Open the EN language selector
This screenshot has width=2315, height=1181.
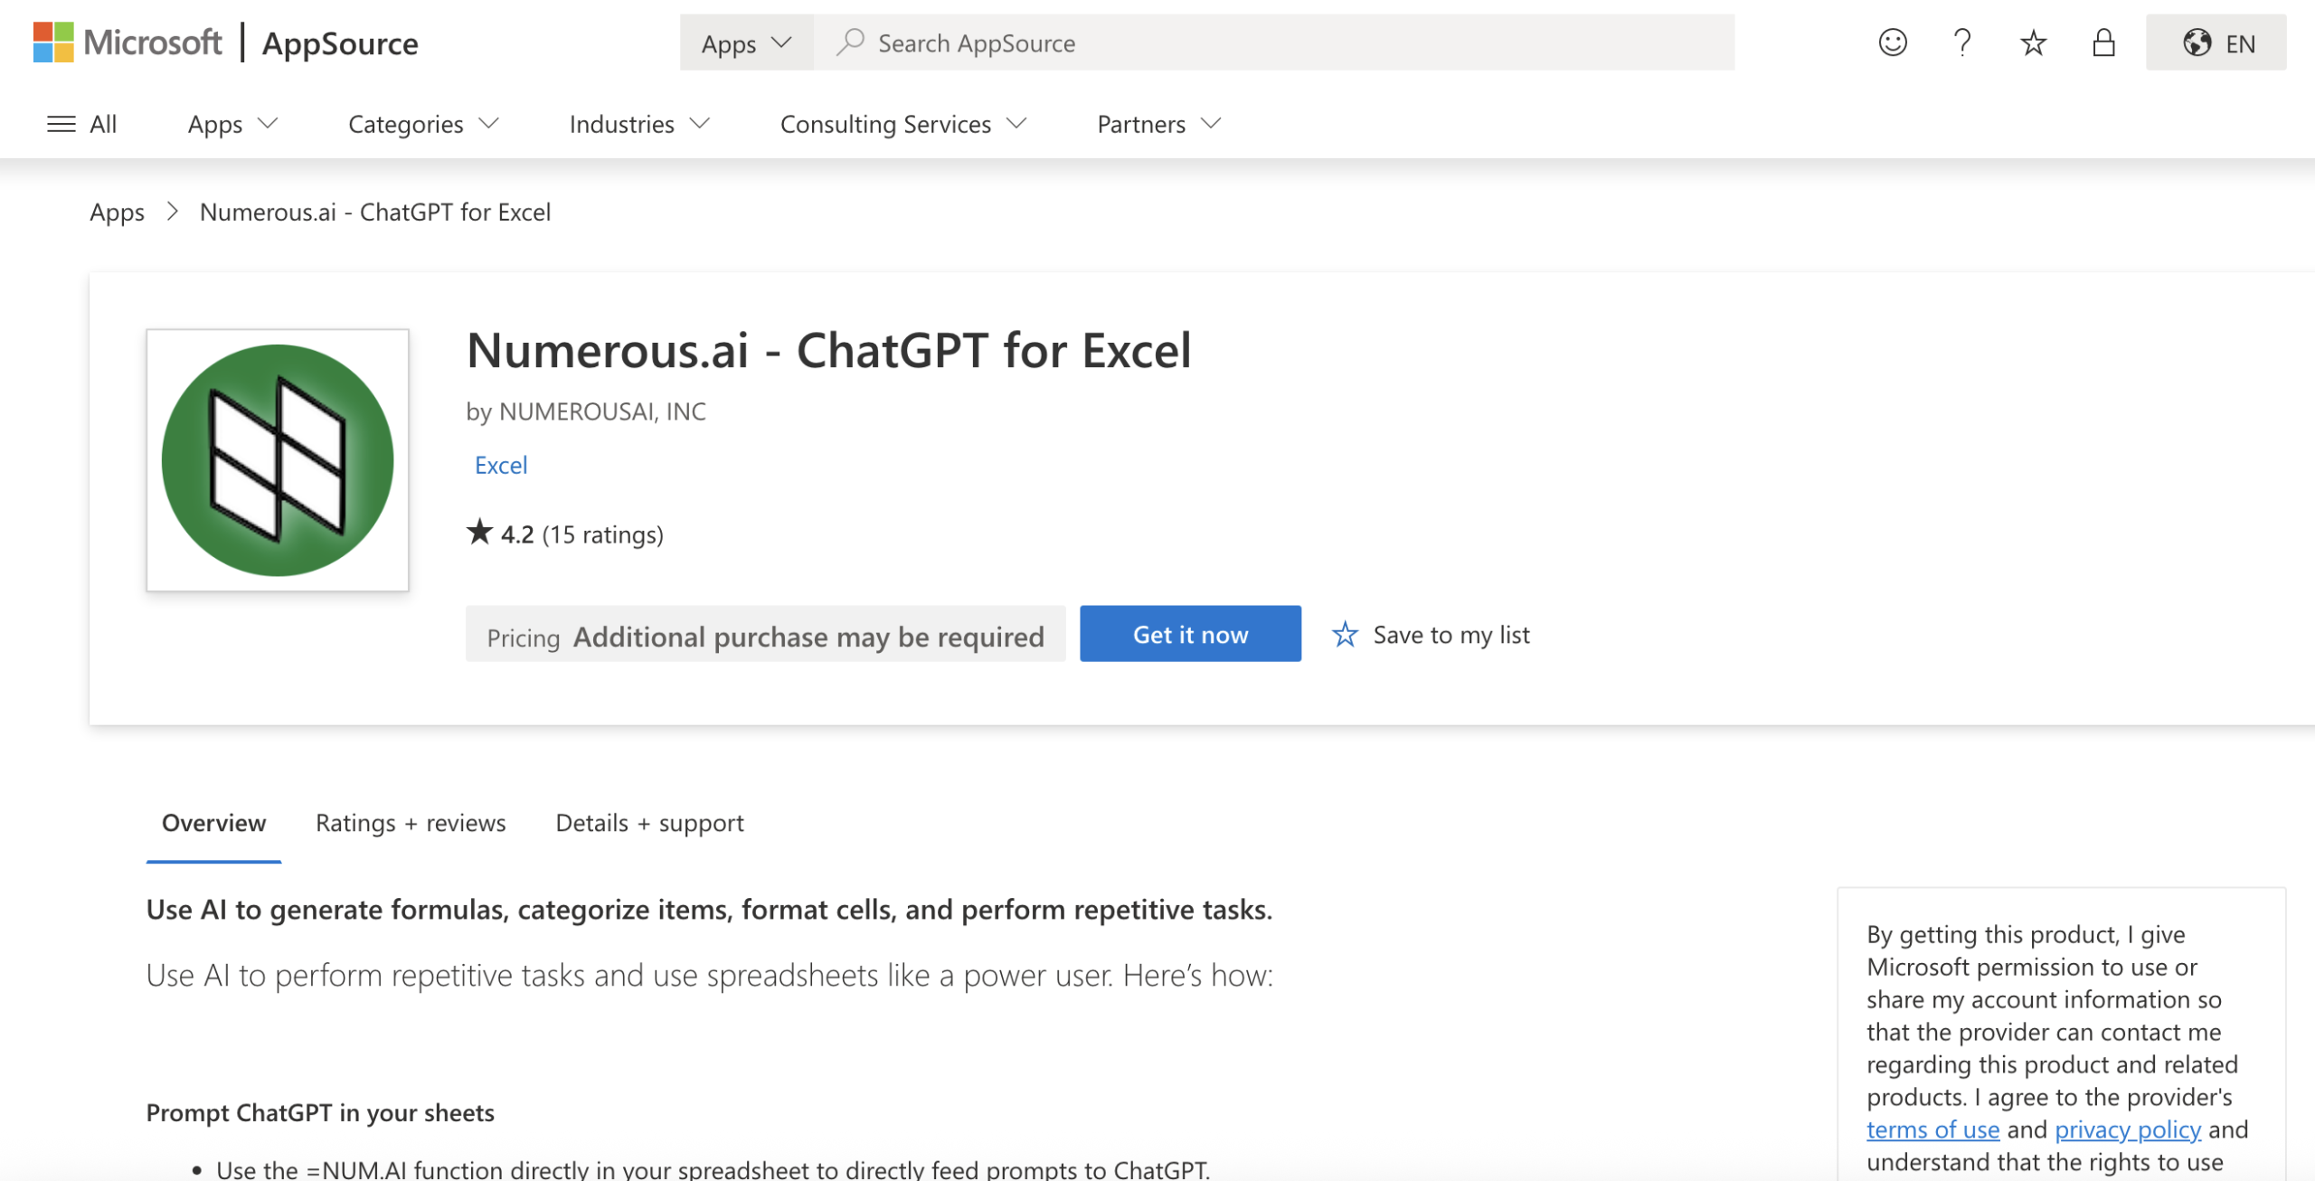[2216, 43]
